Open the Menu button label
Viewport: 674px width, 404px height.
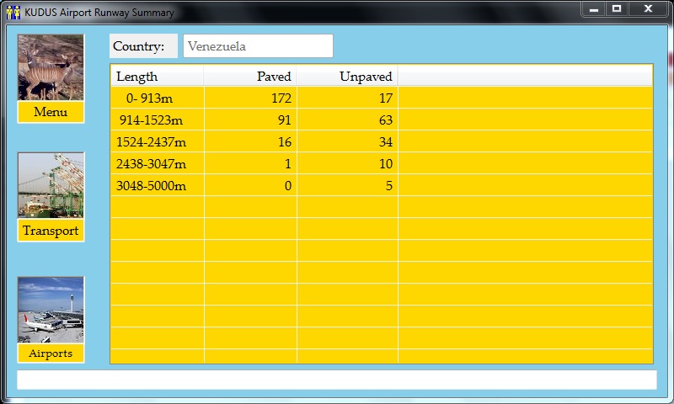coord(51,113)
